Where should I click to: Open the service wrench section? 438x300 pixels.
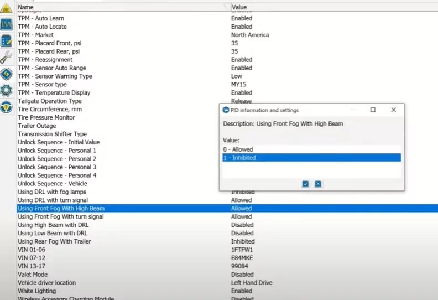[x=6, y=58]
